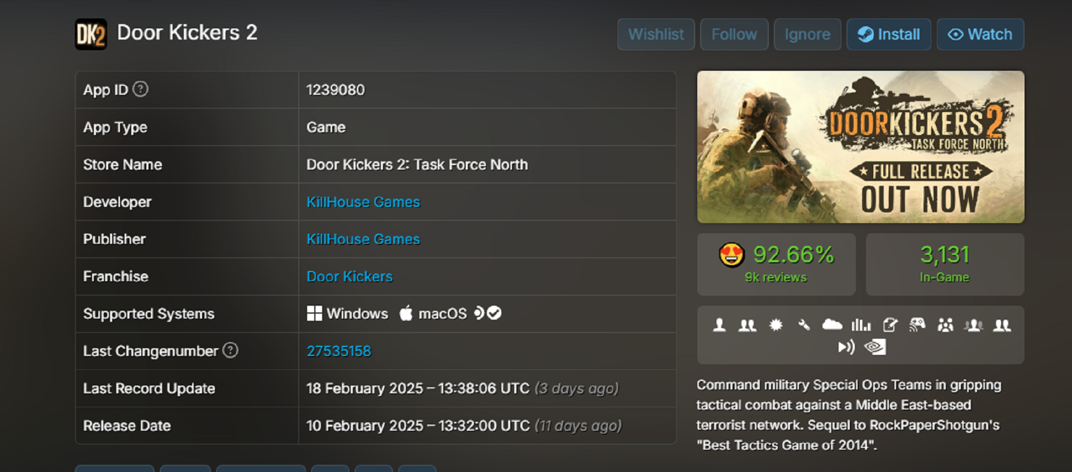Click the 18 February 2025 record update date

click(x=418, y=388)
